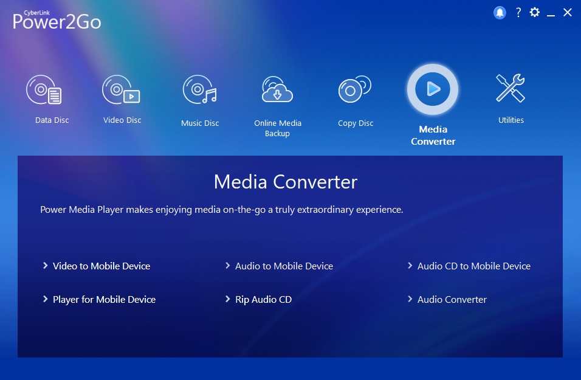Screen dimensions: 581x380
Task: Click the chevron beside Rip Audio CD
Action: 227,299
